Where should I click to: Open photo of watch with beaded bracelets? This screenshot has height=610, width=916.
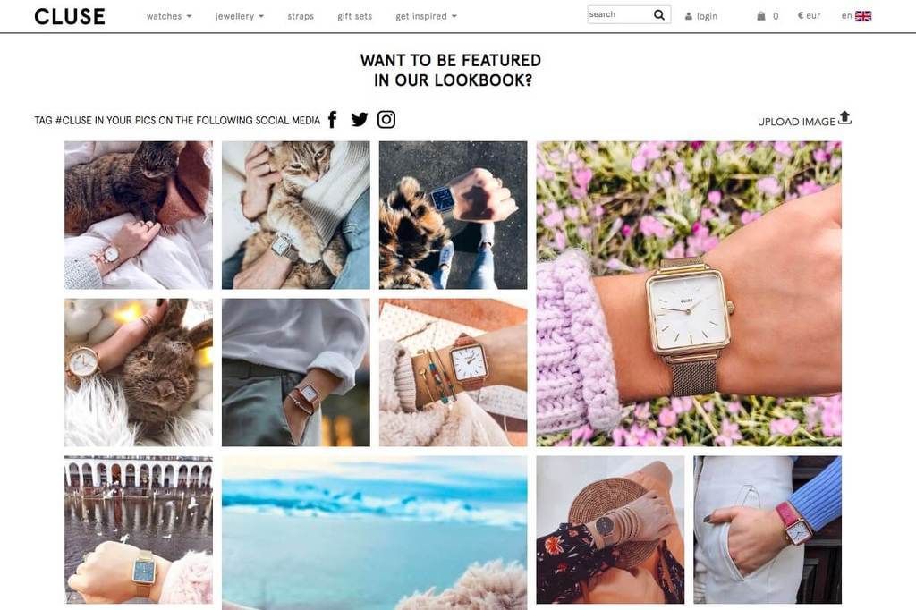[x=453, y=372]
